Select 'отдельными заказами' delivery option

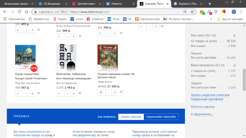[x=161, y=117]
